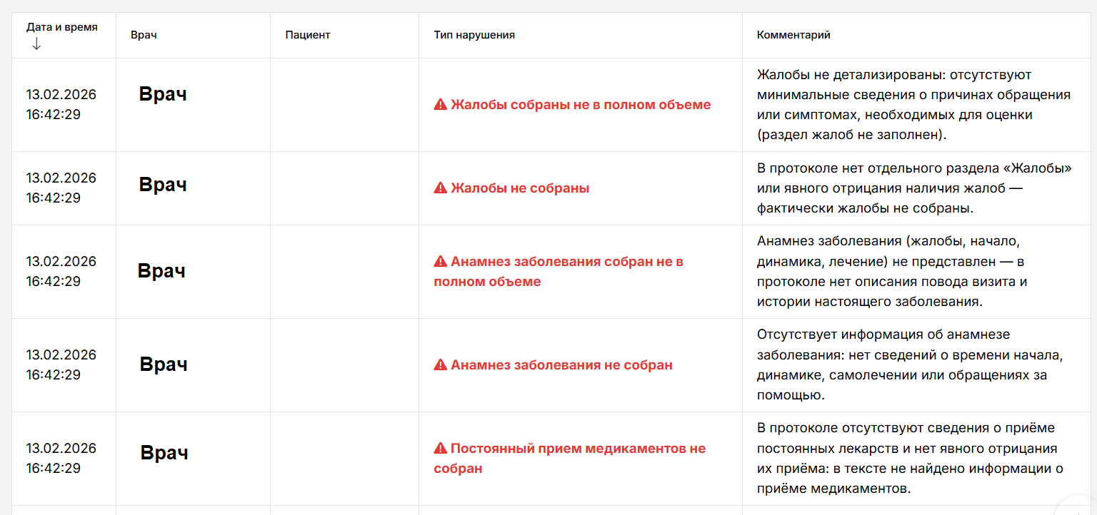
Task: Click warning icon beside Анамнез заболевания не собран
Action: coord(440,365)
